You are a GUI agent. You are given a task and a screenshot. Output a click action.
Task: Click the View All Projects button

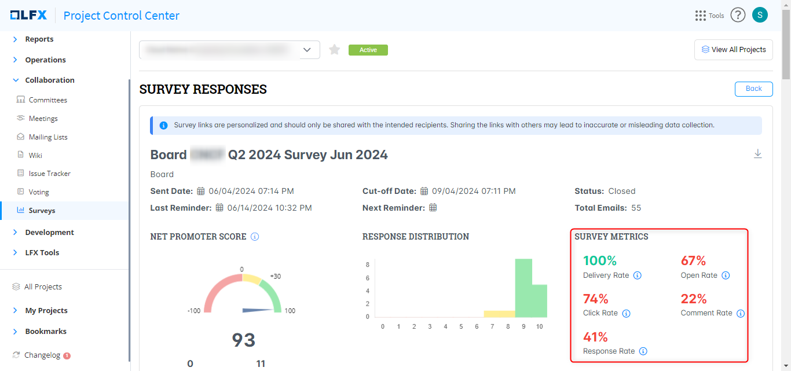click(x=733, y=50)
